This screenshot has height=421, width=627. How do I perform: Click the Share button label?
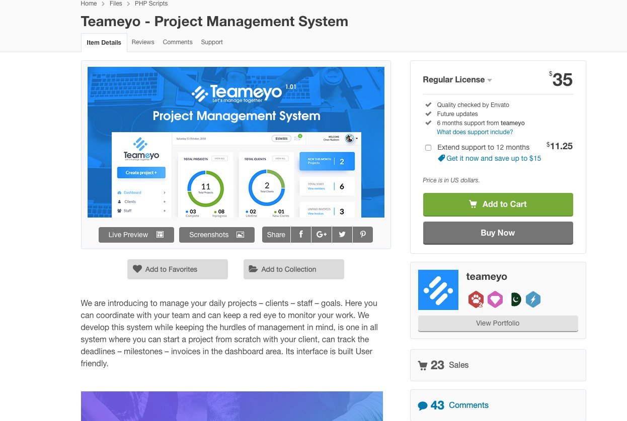(276, 235)
